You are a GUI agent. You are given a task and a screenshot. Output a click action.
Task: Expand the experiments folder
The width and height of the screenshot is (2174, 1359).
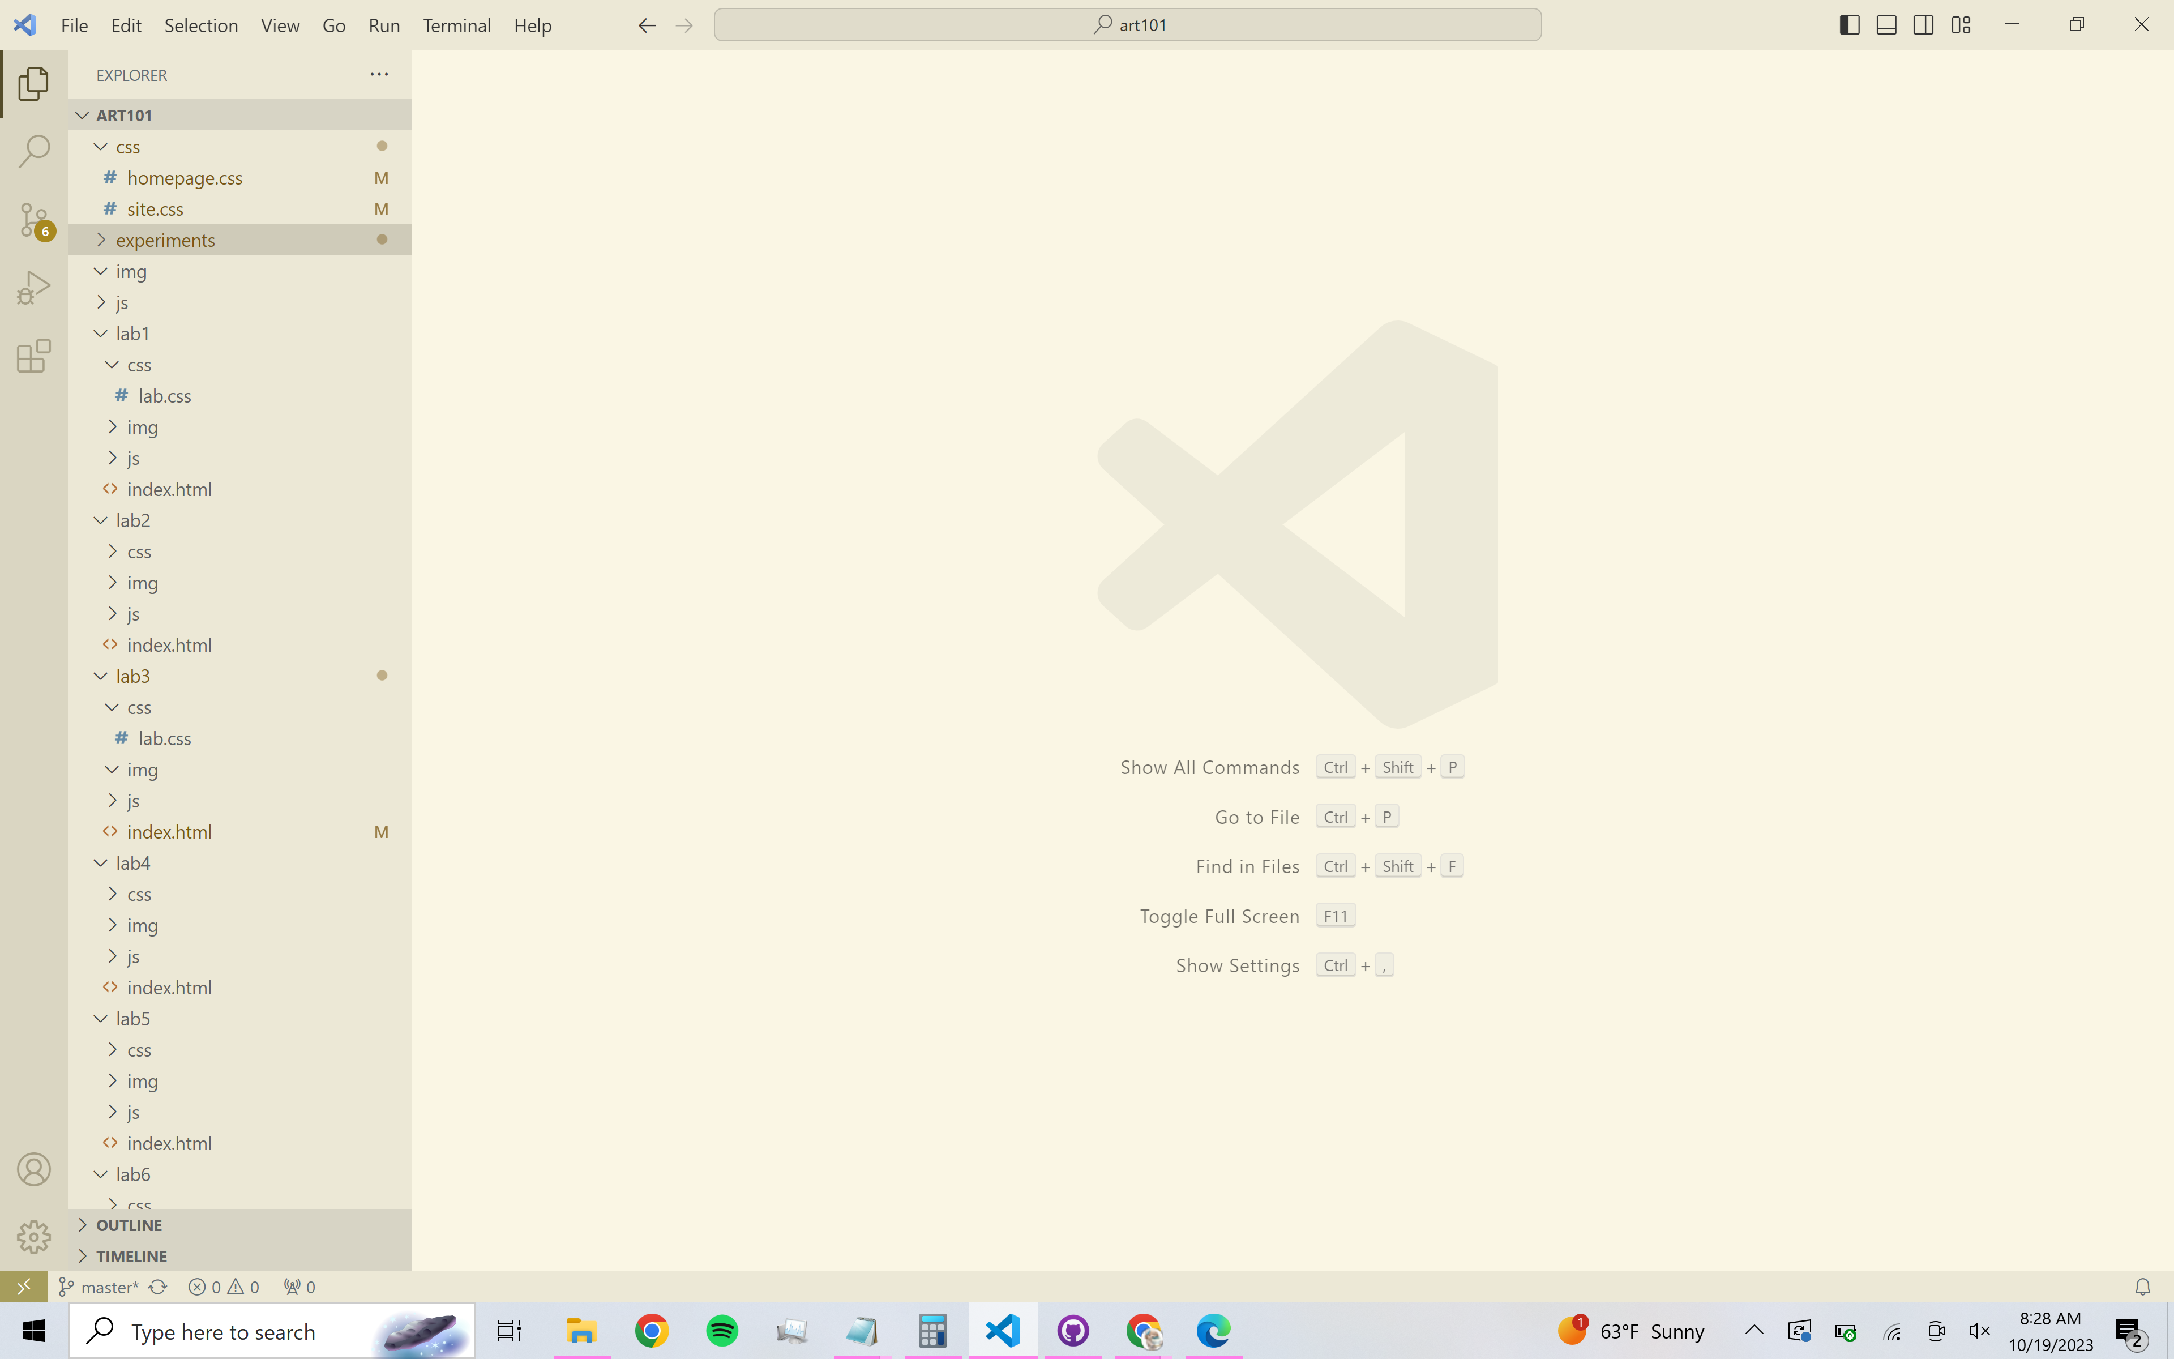240,240
